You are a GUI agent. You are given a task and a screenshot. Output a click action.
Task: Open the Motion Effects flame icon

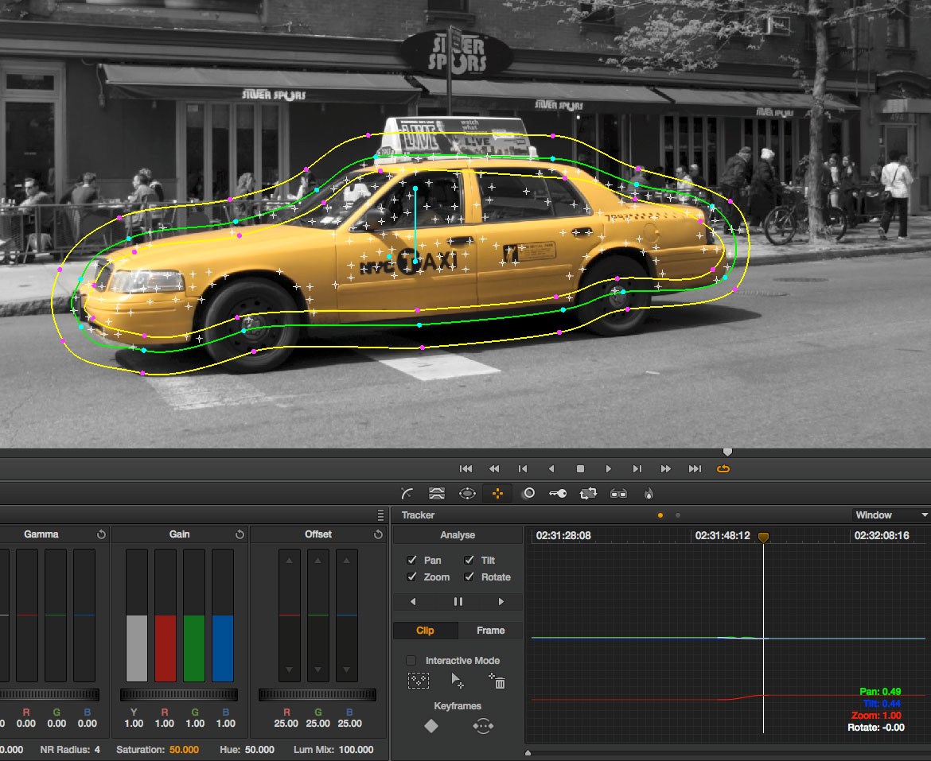[649, 493]
